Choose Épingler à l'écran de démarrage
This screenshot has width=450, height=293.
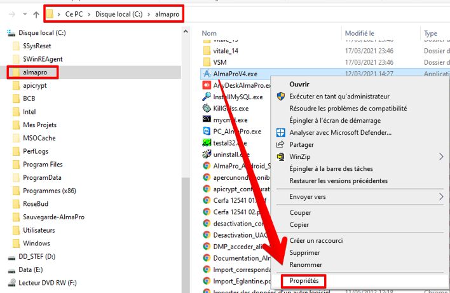click(335, 121)
